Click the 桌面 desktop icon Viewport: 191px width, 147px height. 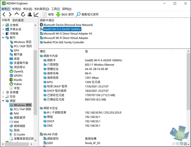(11, 59)
